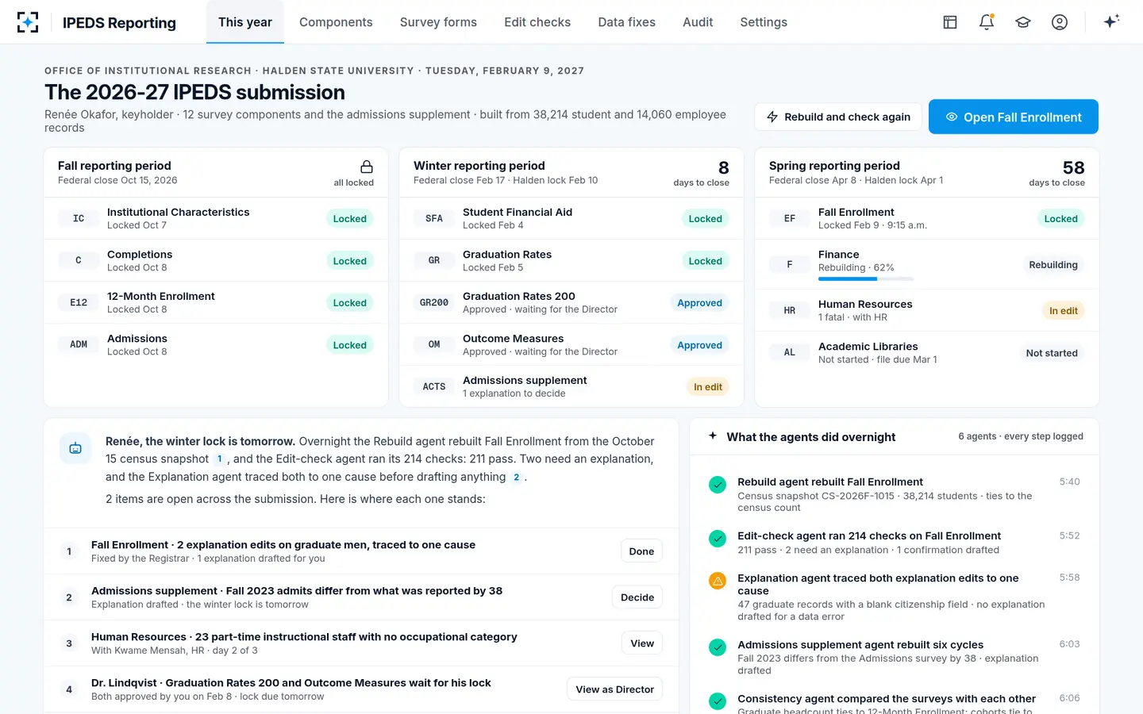Screen dimensions: 1143x714
Task: Open citation reference 2 after 'drafting anything'
Action: (x=517, y=478)
